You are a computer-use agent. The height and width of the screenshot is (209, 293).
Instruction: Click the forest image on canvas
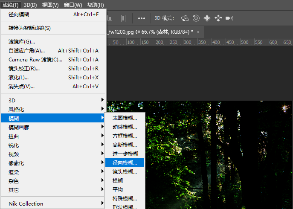coord(218,155)
